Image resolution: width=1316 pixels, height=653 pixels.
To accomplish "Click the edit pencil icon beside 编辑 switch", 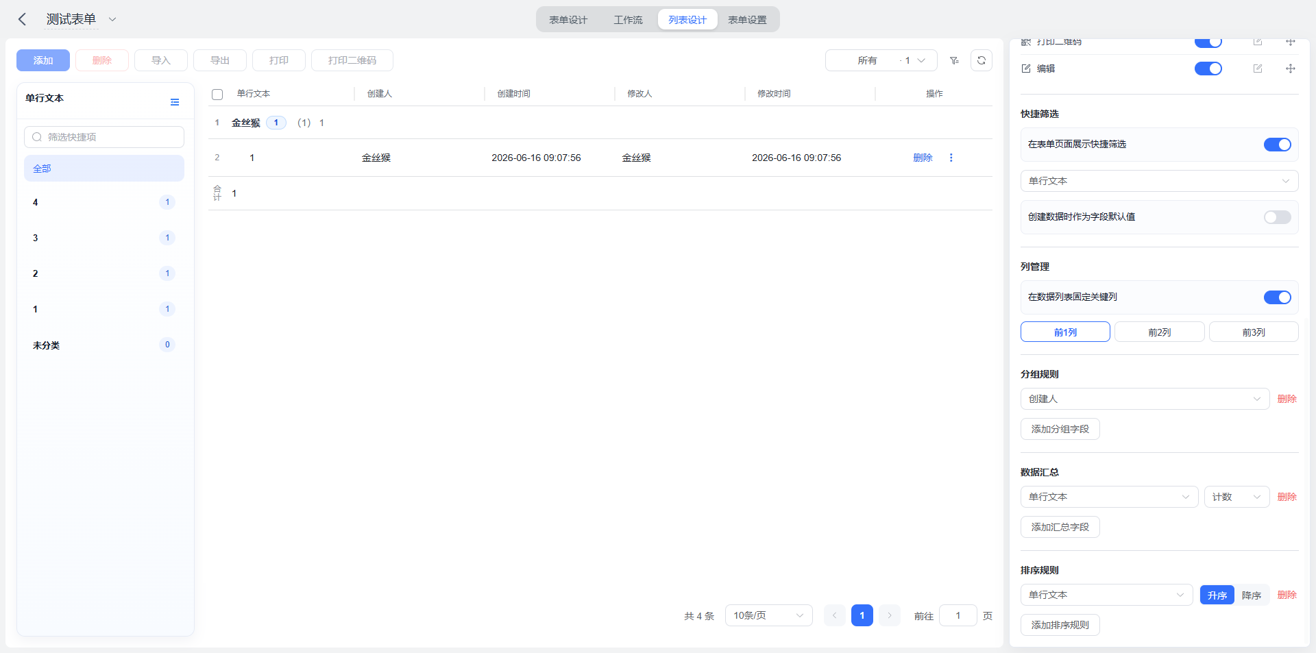I will pyautogui.click(x=1258, y=69).
